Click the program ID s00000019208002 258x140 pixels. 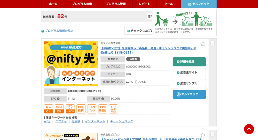coord(138,67)
